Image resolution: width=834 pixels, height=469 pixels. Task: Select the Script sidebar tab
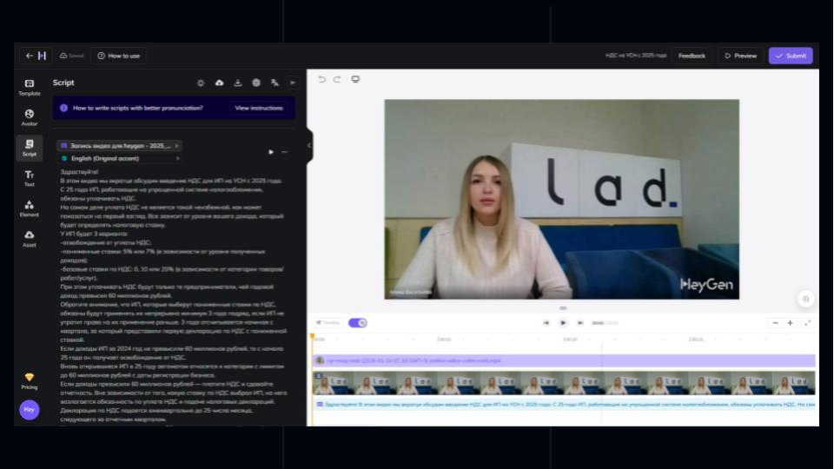30,148
